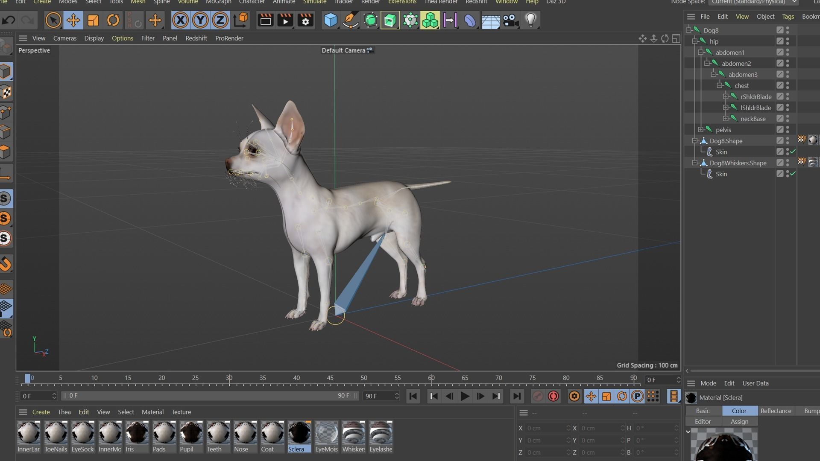The height and width of the screenshot is (461, 820).
Task: Open Edit Render Settings icon
Action: click(x=305, y=20)
